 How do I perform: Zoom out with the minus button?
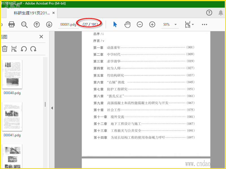click(x=140, y=25)
